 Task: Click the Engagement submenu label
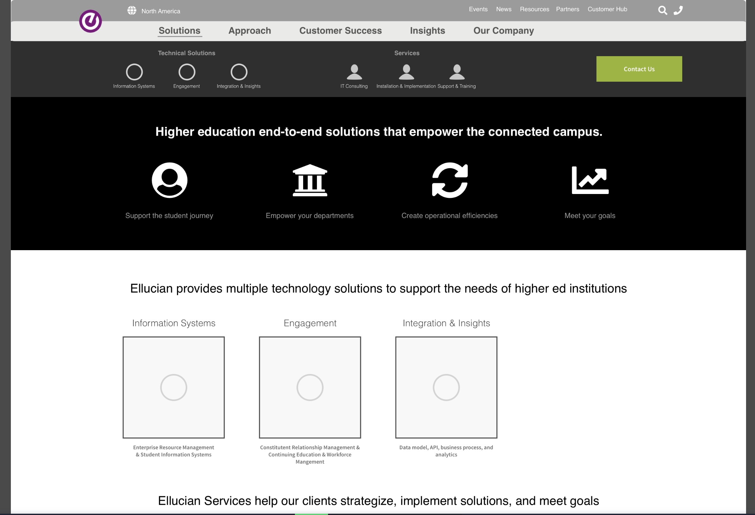(x=186, y=86)
